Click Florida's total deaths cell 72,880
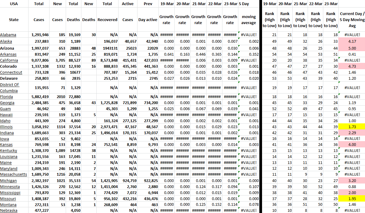The image size is (365, 213). pos(73,97)
